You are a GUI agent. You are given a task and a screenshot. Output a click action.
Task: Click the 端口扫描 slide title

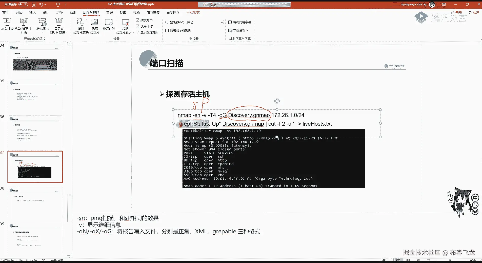tap(166, 63)
